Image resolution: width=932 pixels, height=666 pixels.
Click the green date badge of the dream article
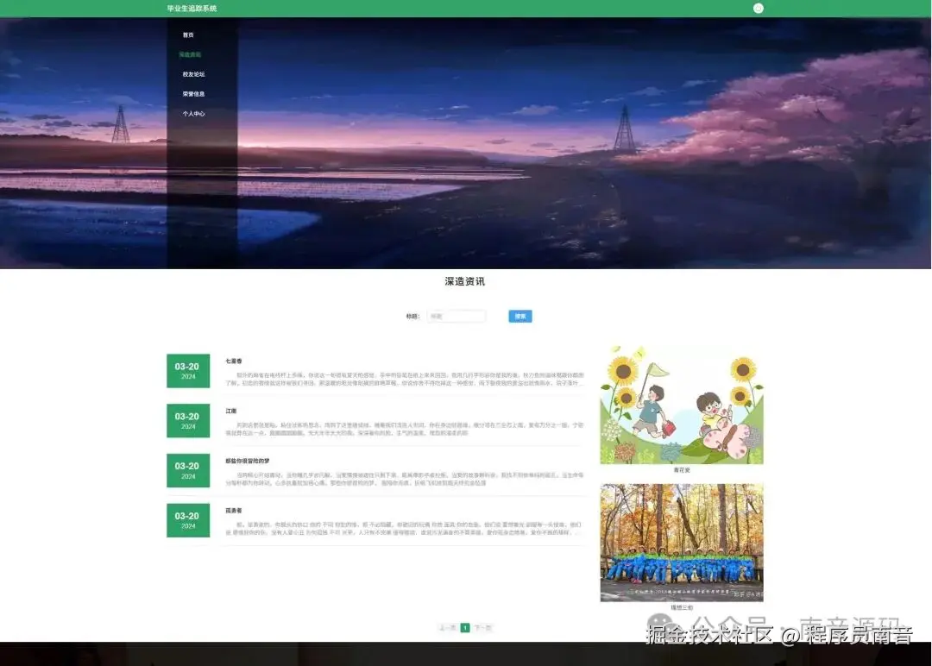tap(187, 470)
